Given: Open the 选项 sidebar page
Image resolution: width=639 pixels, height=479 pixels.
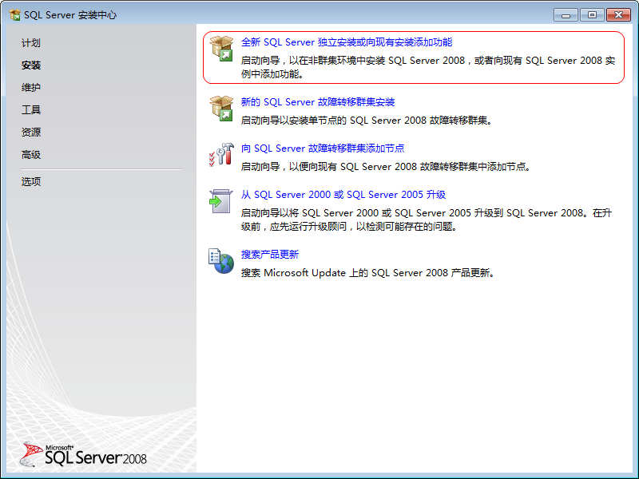Looking at the screenshot, I should [31, 181].
